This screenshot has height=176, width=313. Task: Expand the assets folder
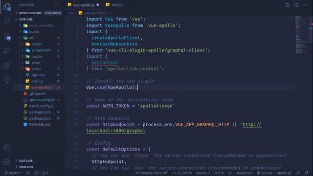click(x=37, y=44)
